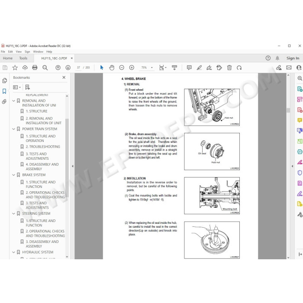Close the HLF15_18C-3.PDF tab
303x303 pixels.
pos(72,58)
